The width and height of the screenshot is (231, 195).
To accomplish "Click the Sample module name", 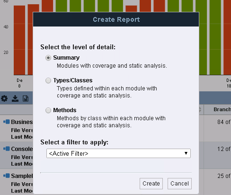I will coord(22,176).
